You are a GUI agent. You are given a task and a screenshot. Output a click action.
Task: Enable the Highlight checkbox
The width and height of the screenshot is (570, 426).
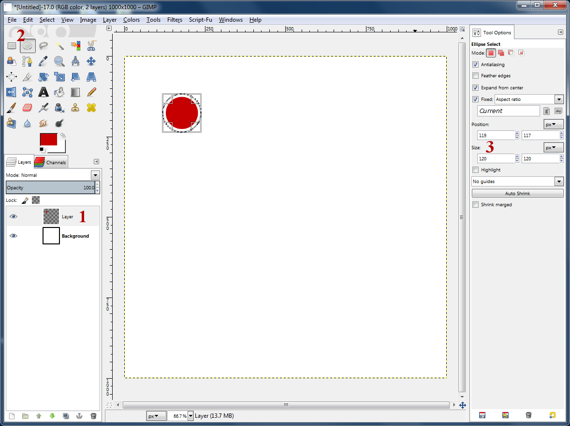click(x=476, y=170)
